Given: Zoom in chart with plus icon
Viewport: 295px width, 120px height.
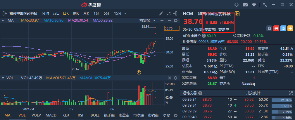Looking at the screenshot, I should (162, 20).
